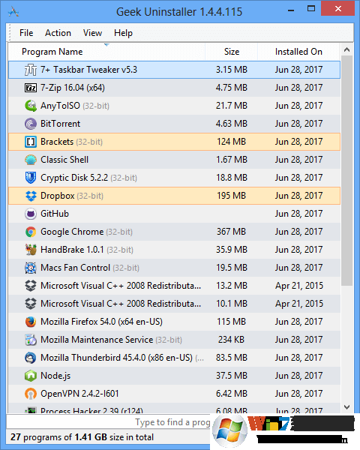Click status text 27 programs of 1.41 GB
Screen dimensions: 360x450
pyautogui.click(x=82, y=437)
